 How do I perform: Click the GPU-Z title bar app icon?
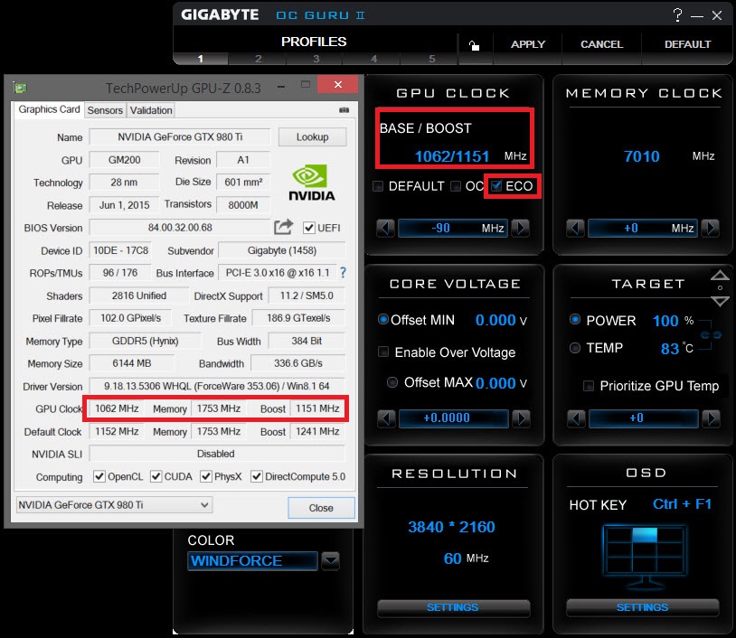(x=20, y=88)
